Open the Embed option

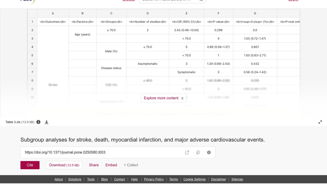pos(111,165)
